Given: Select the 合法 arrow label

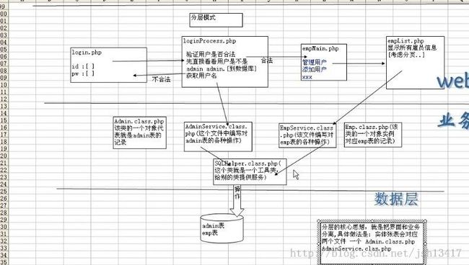Looking at the screenshot, I should coord(267,60).
